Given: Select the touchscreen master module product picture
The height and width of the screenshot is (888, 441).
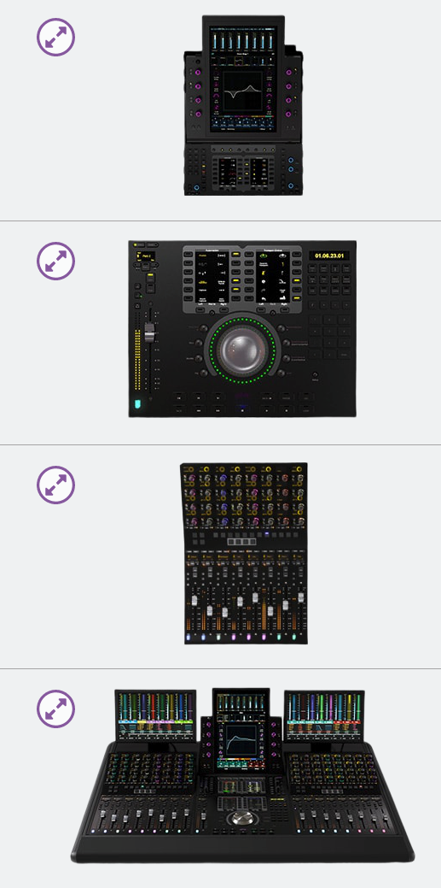Looking at the screenshot, I should 243,105.
